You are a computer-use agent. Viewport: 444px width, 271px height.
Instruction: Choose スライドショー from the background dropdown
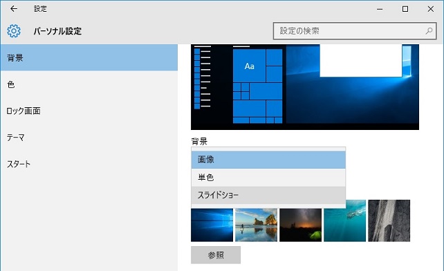tap(268, 195)
